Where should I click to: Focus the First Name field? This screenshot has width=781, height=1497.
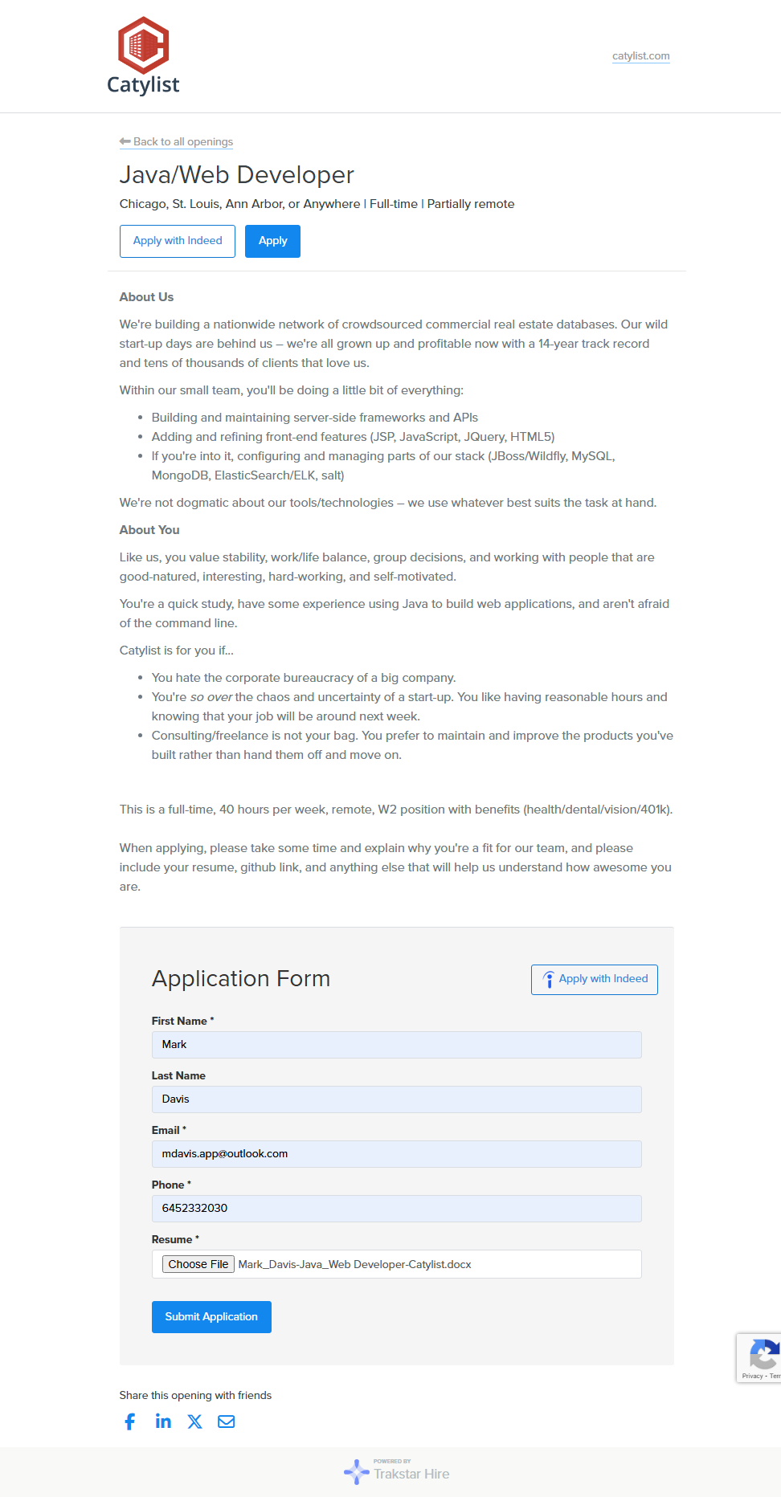pyautogui.click(x=396, y=1045)
